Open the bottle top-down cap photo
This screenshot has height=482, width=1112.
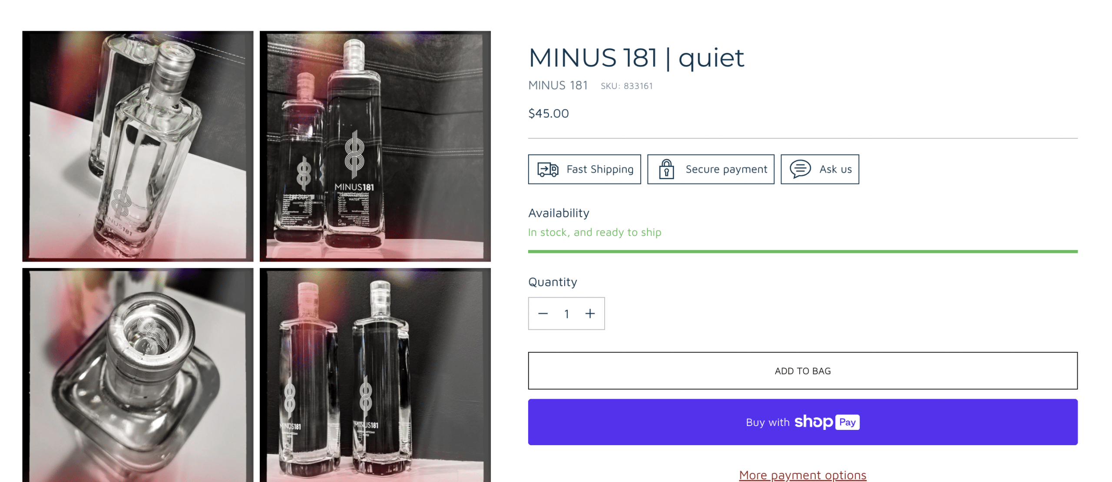click(x=138, y=375)
